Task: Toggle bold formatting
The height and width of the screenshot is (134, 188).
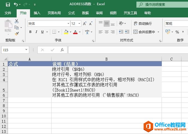Action: (30, 32)
